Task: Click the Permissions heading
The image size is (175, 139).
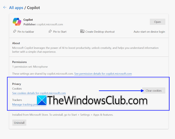Action: point(19,62)
